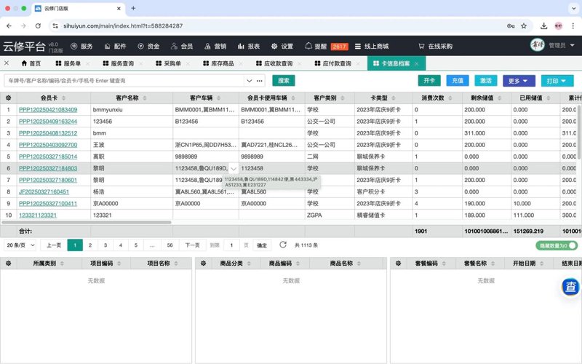Image resolution: width=582 pixels, height=364 pixels.
Task: Click the 提醒 bell notification icon
Action: (x=308, y=46)
